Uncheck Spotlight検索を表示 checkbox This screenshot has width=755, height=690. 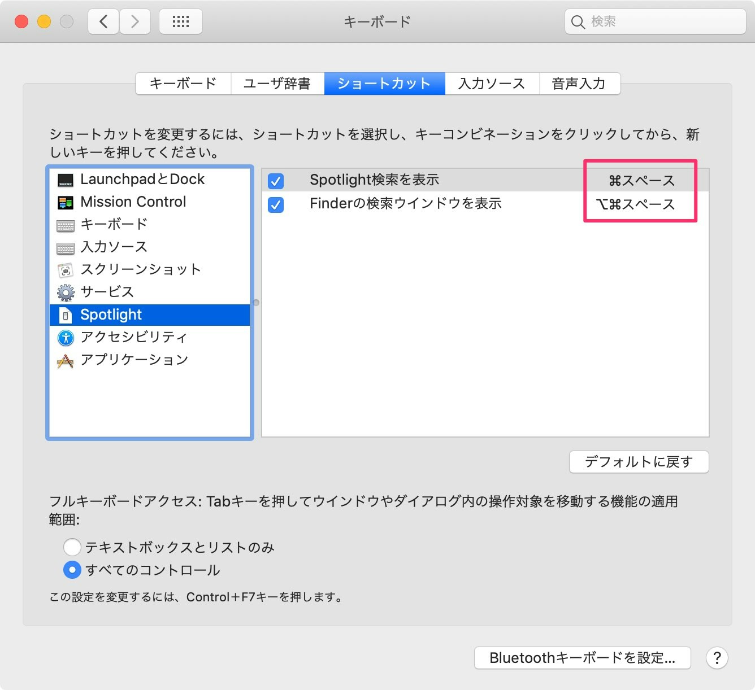(276, 181)
